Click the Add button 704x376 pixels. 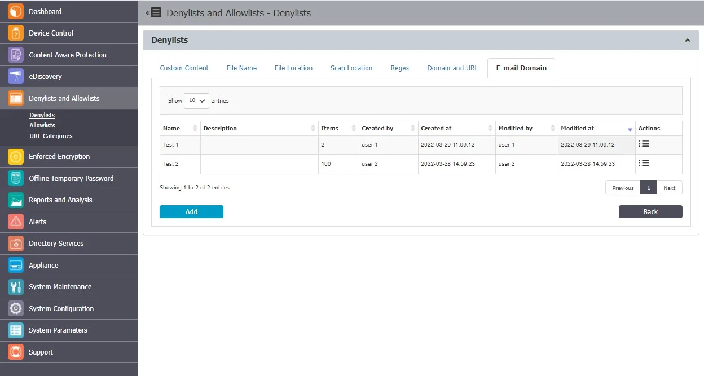click(x=191, y=211)
